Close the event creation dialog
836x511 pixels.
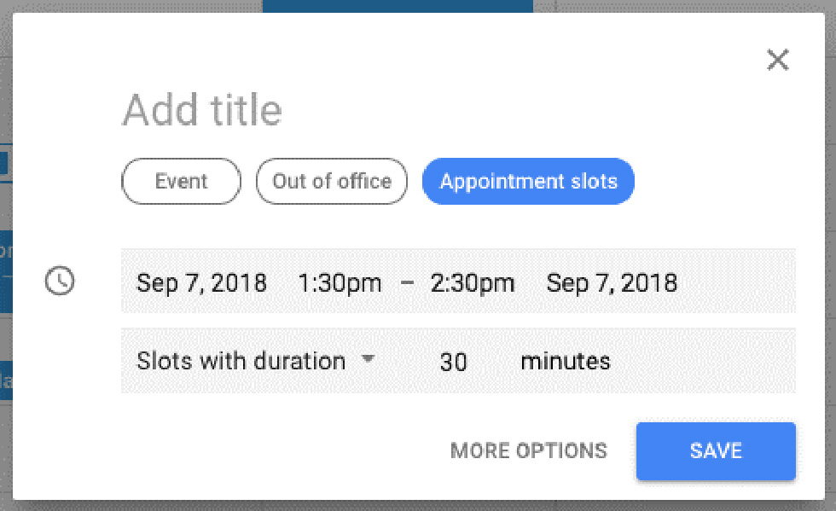777,60
